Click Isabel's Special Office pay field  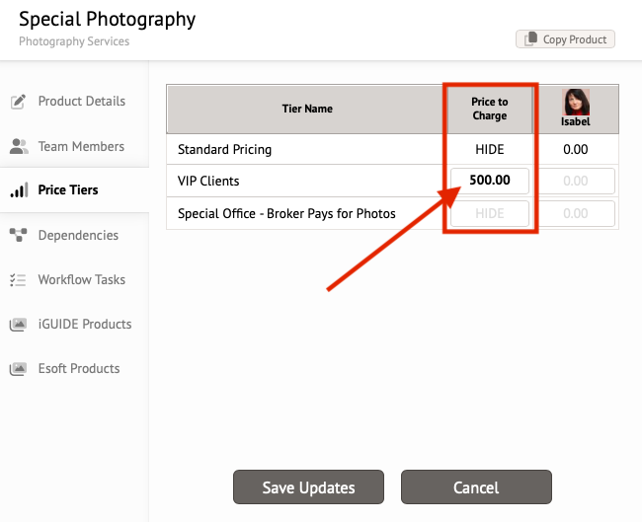(x=576, y=213)
